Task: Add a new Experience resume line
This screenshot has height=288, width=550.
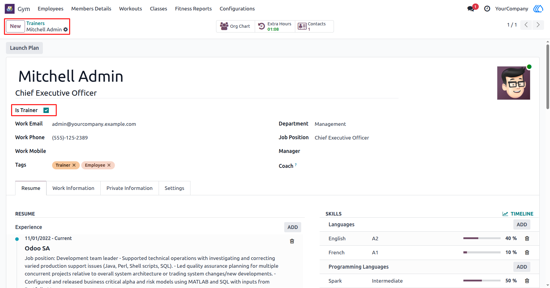Action: click(x=293, y=227)
